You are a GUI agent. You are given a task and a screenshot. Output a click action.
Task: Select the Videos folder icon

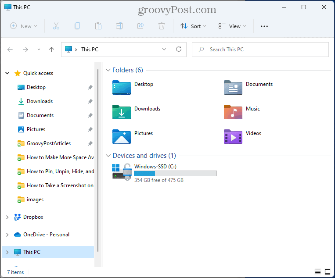(233, 136)
